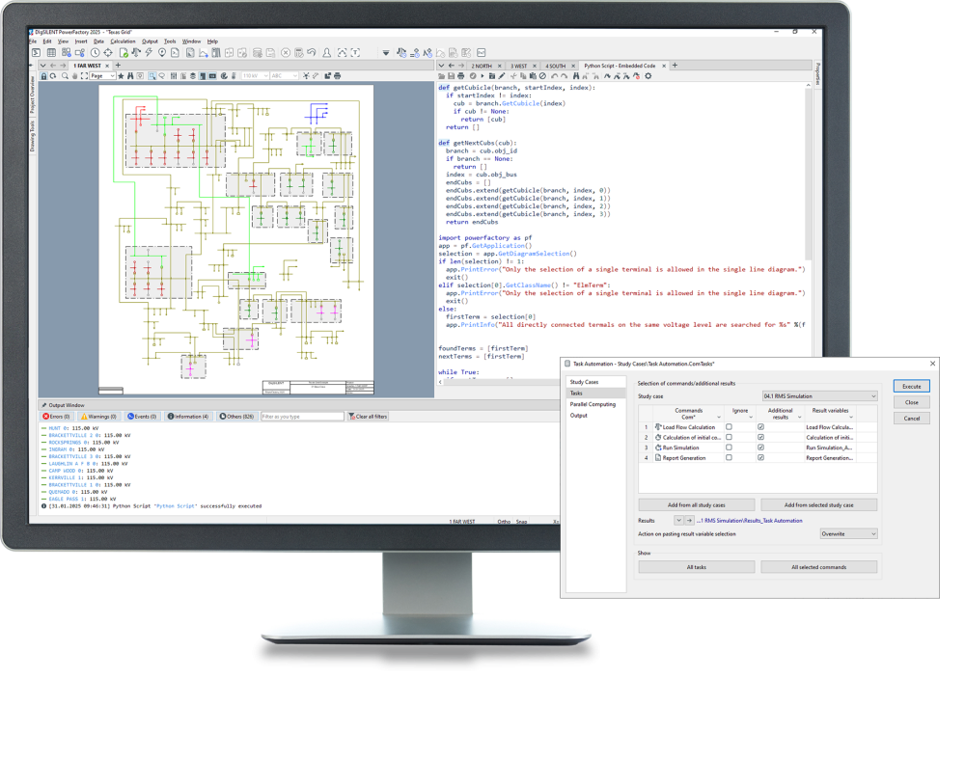Click the open folder icon in script editor
This screenshot has height=760, width=965.
[441, 76]
